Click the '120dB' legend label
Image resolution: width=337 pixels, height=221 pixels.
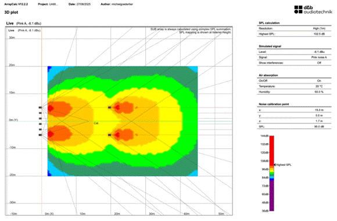click(x=264, y=152)
